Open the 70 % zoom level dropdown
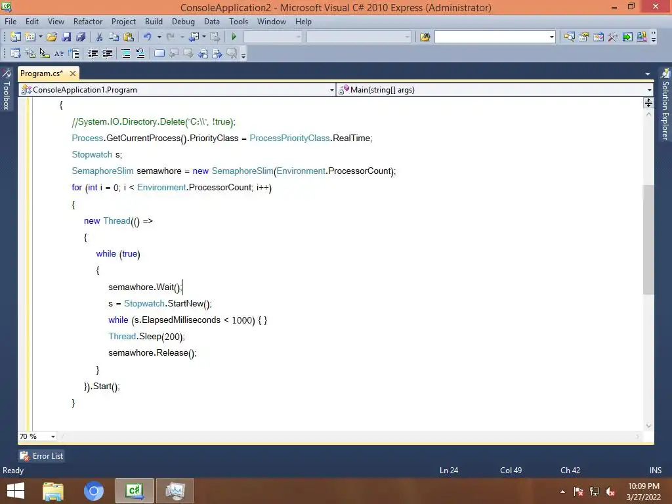Viewport: 672px width, 504px height. (52, 436)
